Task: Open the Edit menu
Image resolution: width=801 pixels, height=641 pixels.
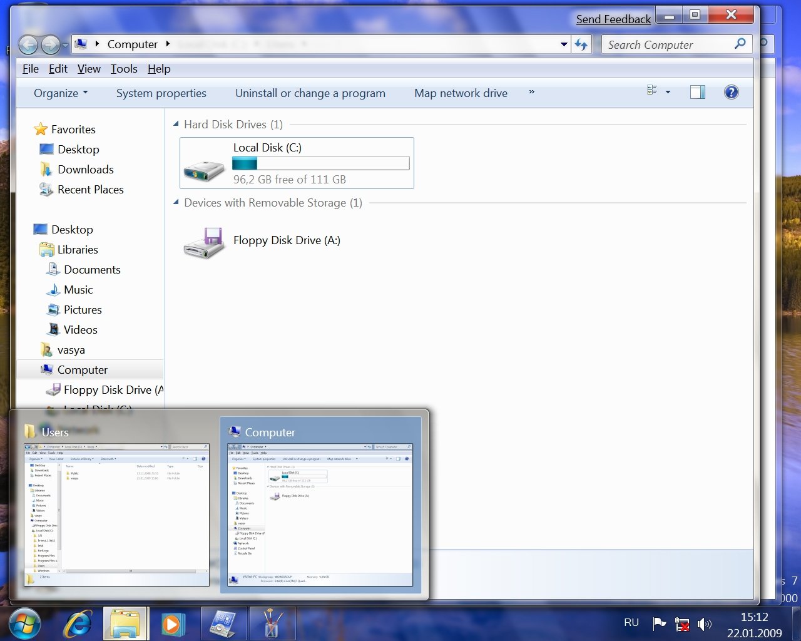Action: [58, 69]
